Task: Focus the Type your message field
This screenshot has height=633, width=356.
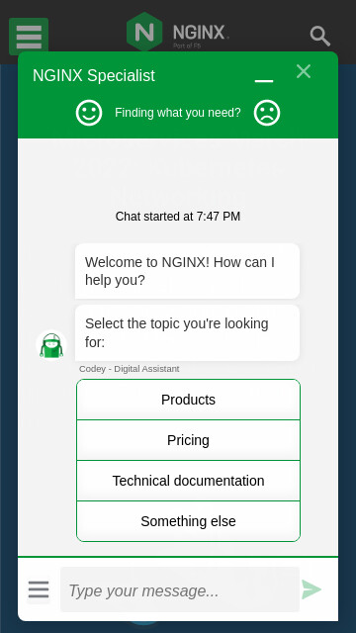Action: 180,589
